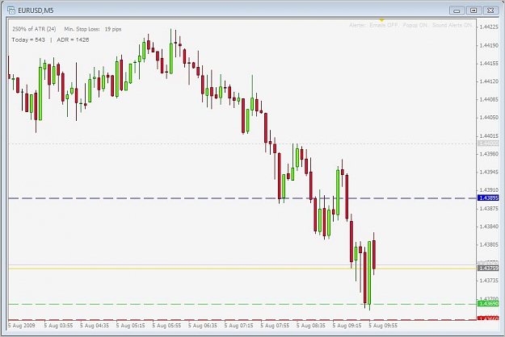This screenshot has width=505, height=337.
Task: Click the 1.44190 price scale label
Action: 489,46
